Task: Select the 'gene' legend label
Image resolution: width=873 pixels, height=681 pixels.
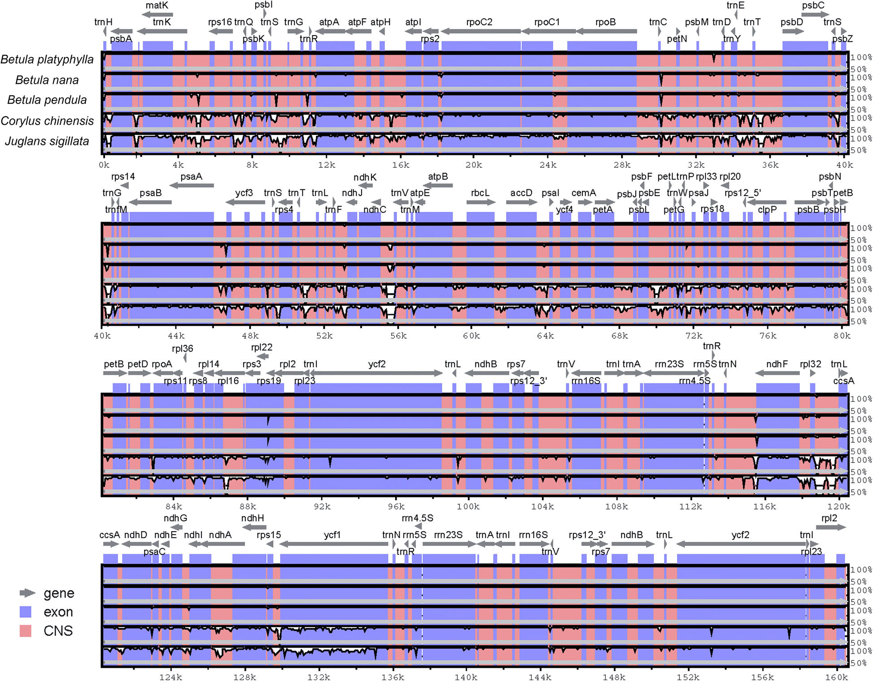Action: tap(59, 594)
